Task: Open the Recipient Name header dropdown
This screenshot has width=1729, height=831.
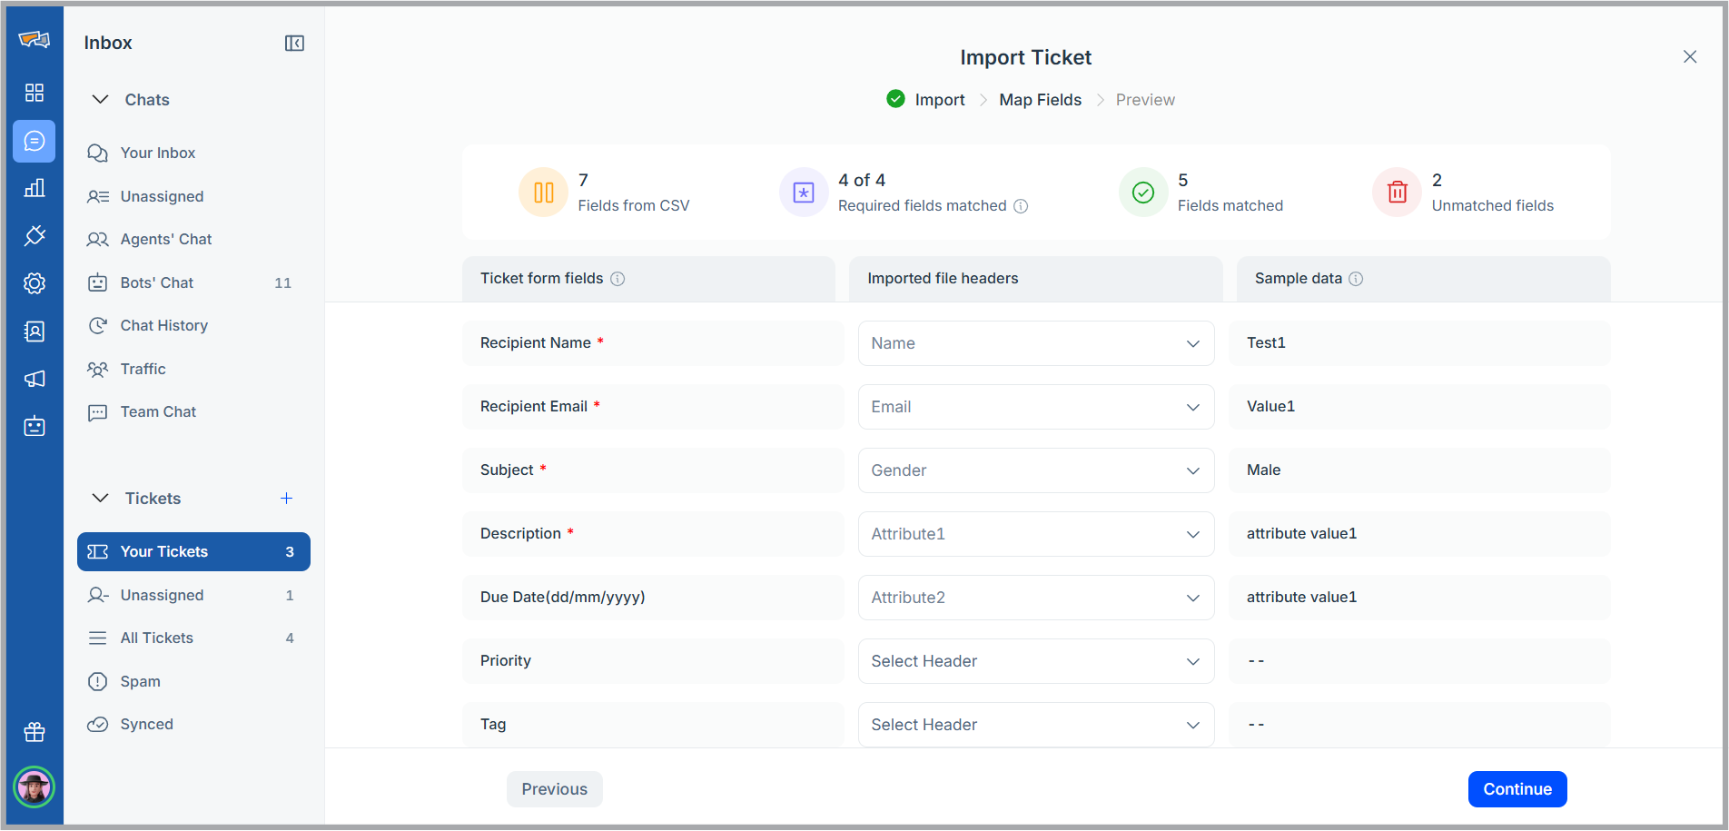Action: tap(1036, 343)
